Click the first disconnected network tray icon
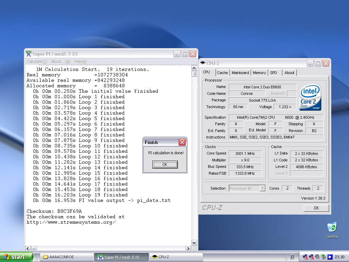This screenshot has height=262, width=349. tap(305, 257)
